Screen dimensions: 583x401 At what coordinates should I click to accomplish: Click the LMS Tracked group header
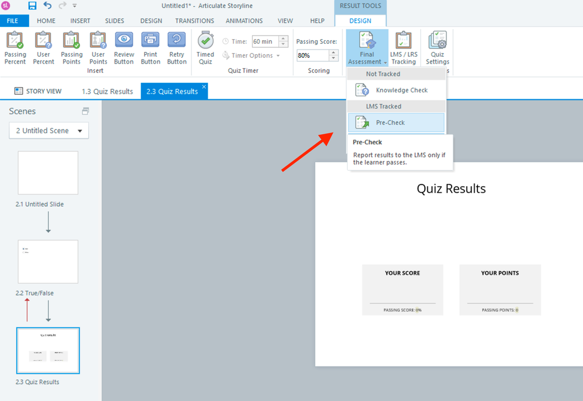point(396,106)
